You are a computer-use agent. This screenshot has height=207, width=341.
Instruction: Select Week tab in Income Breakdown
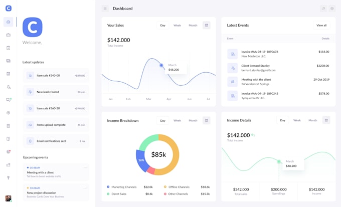(x=177, y=120)
